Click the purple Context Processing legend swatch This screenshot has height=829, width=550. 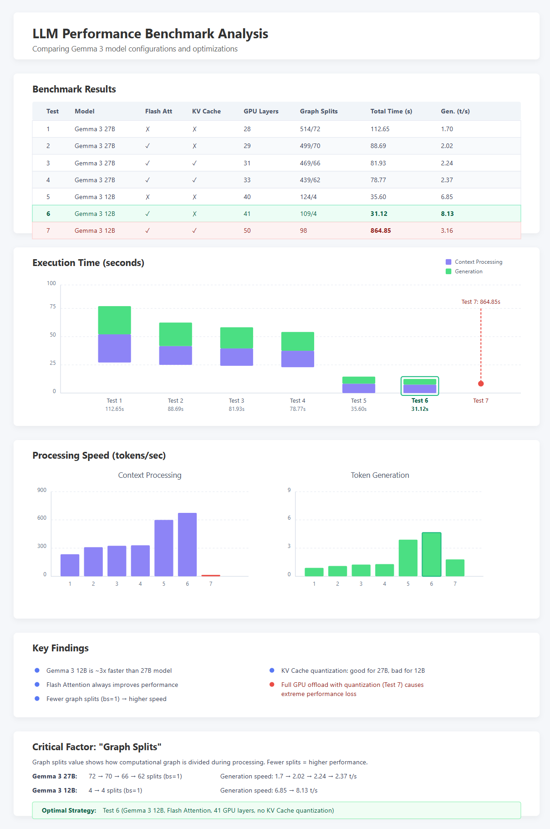pyautogui.click(x=448, y=262)
